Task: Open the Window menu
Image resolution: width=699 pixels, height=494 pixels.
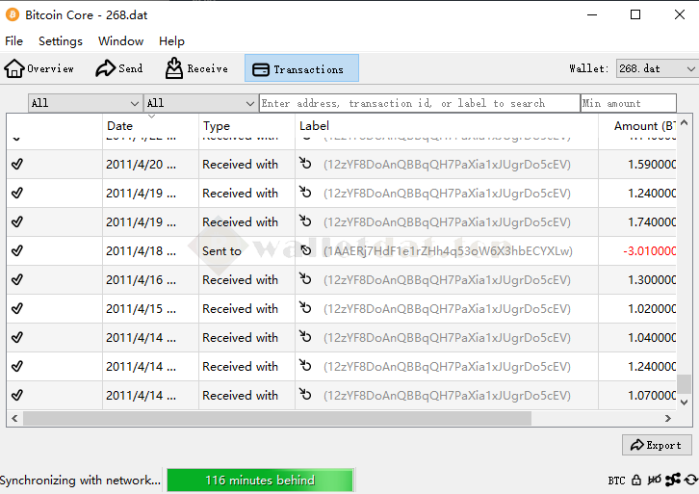Action: coord(120,41)
